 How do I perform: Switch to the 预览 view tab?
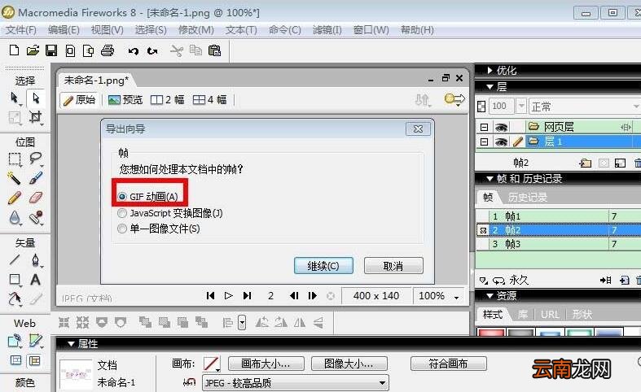(x=125, y=100)
